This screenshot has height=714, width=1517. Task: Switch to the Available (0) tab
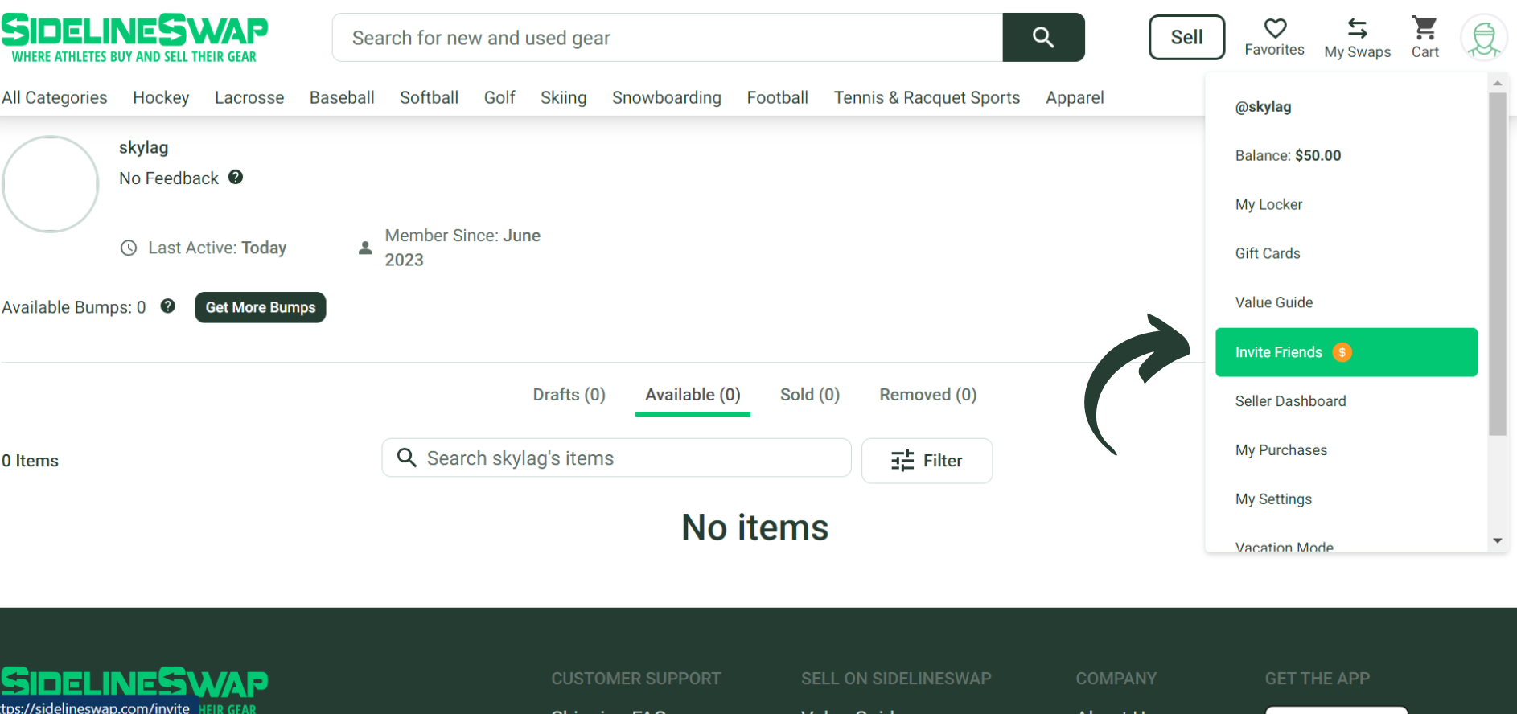tap(693, 395)
